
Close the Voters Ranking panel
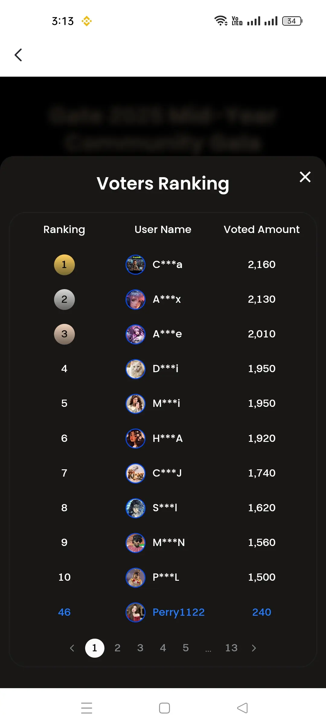click(x=305, y=177)
